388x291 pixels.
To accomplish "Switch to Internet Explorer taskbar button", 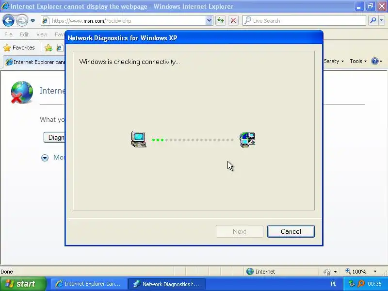I will (x=89, y=284).
